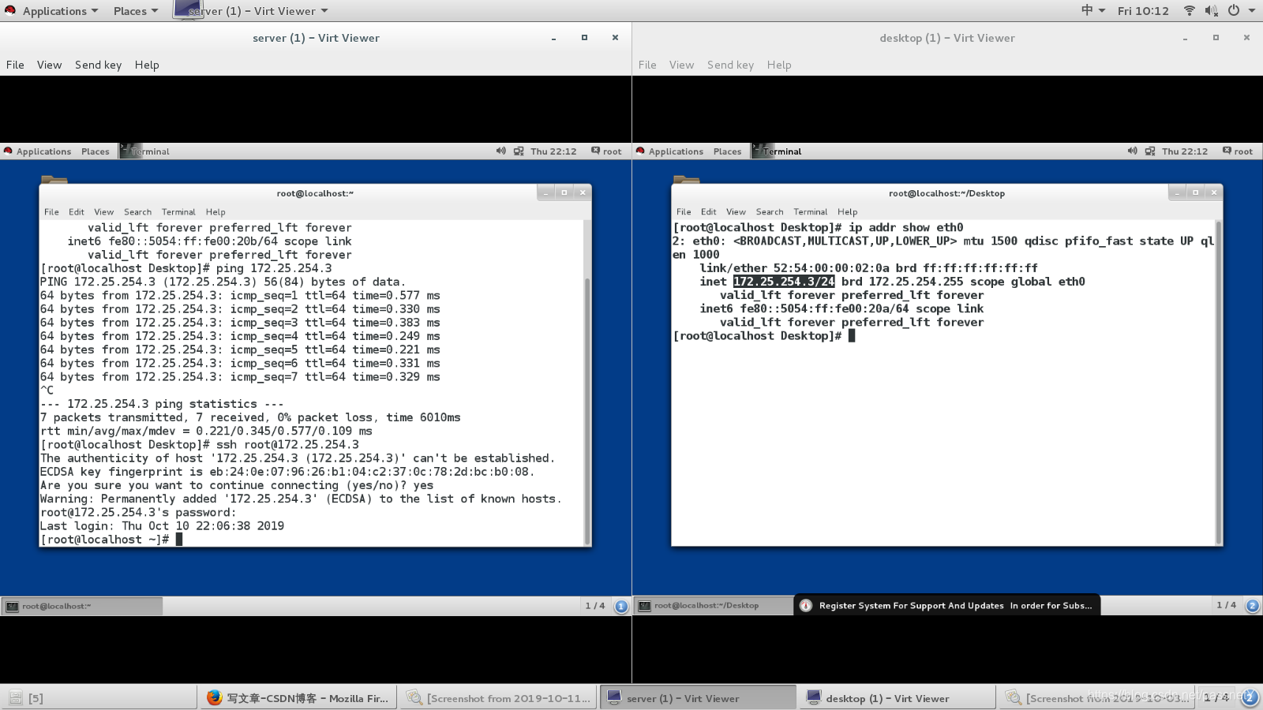The height and width of the screenshot is (710, 1263).
Task: Click Register System notification banner
Action: (x=946, y=605)
